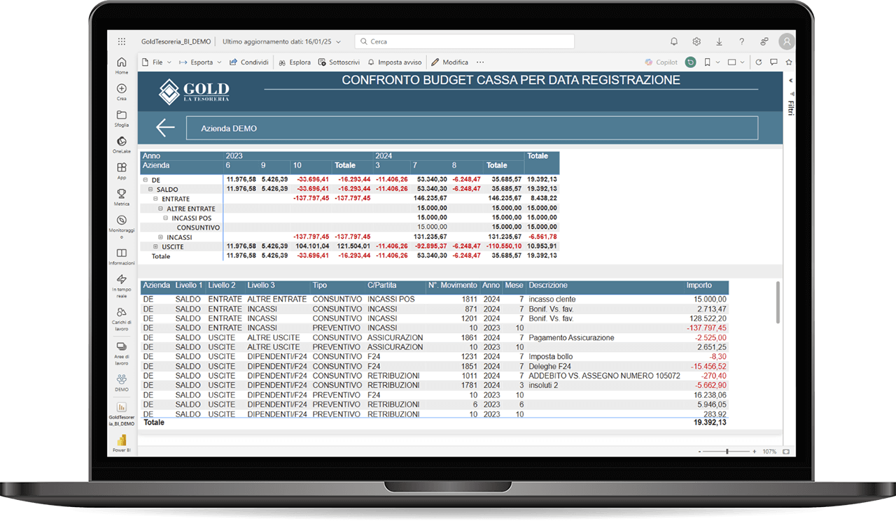Add to favorites with star icon

(x=789, y=62)
